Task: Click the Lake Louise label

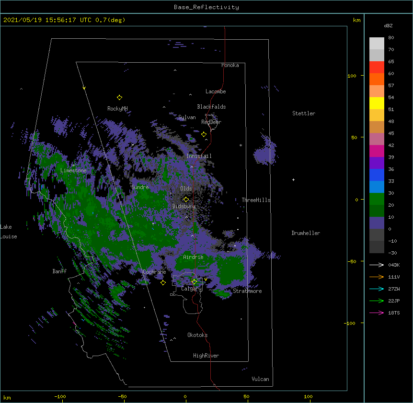Action: [x=9, y=232]
